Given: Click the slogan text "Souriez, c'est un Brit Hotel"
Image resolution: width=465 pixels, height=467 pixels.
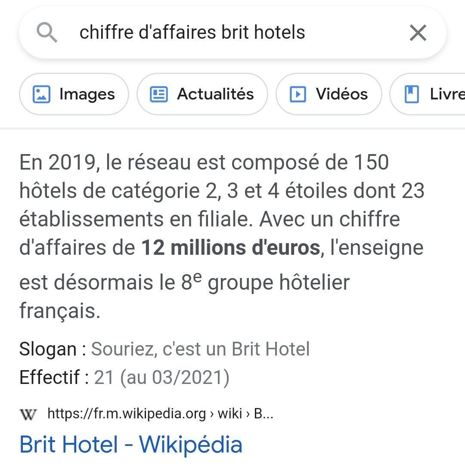Looking at the screenshot, I should coord(200,349).
